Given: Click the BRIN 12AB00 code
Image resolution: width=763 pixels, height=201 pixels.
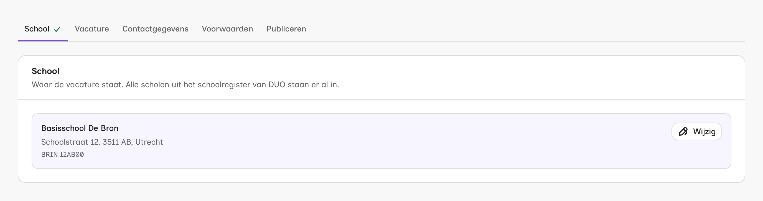Looking at the screenshot, I should 62,155.
